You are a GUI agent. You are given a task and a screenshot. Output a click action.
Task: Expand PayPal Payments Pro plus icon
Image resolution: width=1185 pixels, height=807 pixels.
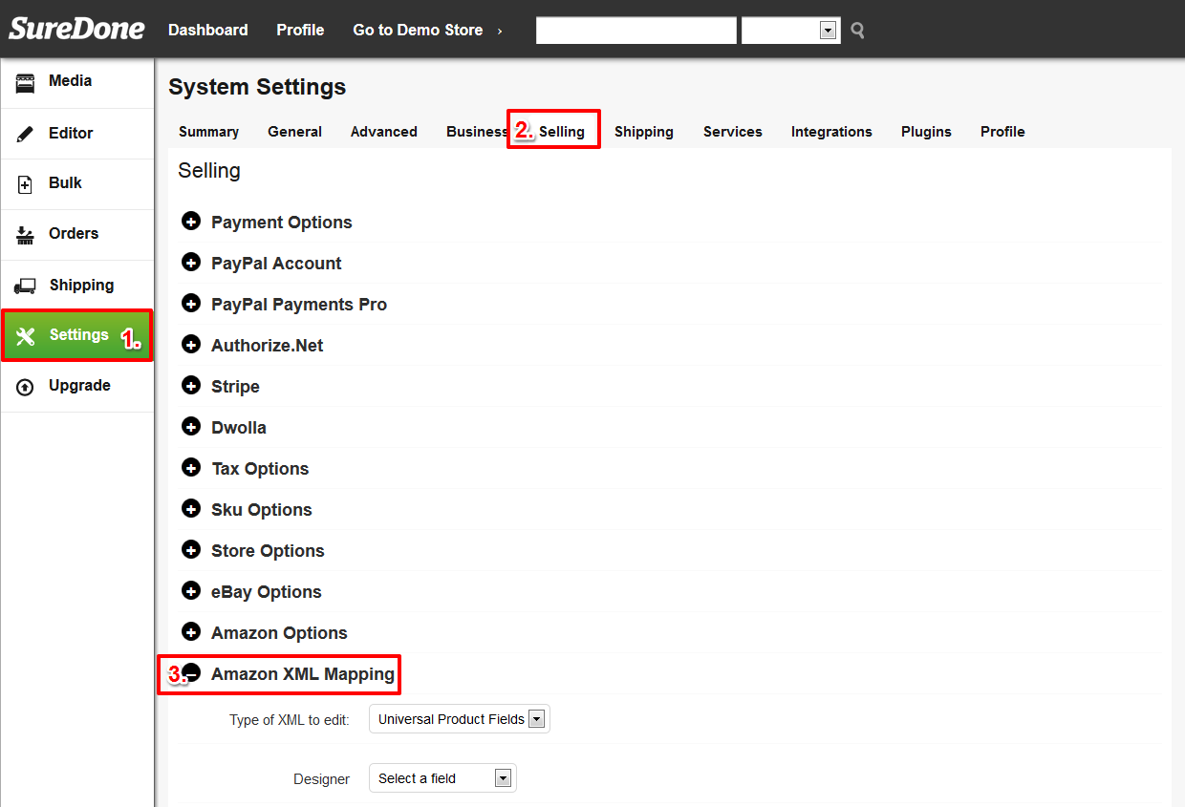pyautogui.click(x=191, y=304)
